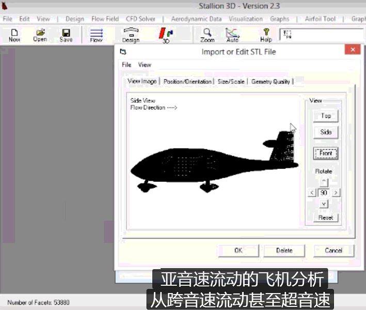Open a file using the Open icon
Image resolution: width=366 pixels, height=310 pixels.
(40, 35)
